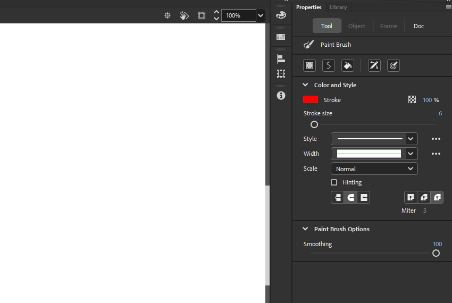Click the Center Stage icon

(167, 15)
